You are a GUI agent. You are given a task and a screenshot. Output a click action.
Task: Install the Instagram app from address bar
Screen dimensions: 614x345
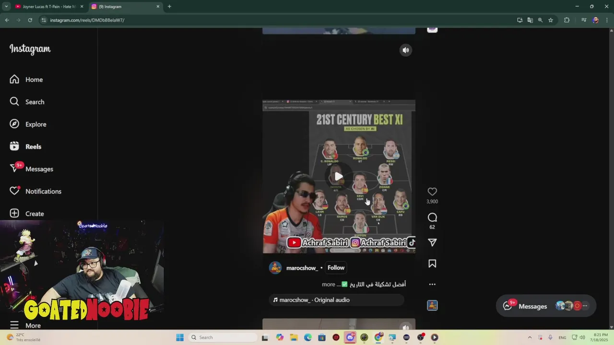(520, 20)
